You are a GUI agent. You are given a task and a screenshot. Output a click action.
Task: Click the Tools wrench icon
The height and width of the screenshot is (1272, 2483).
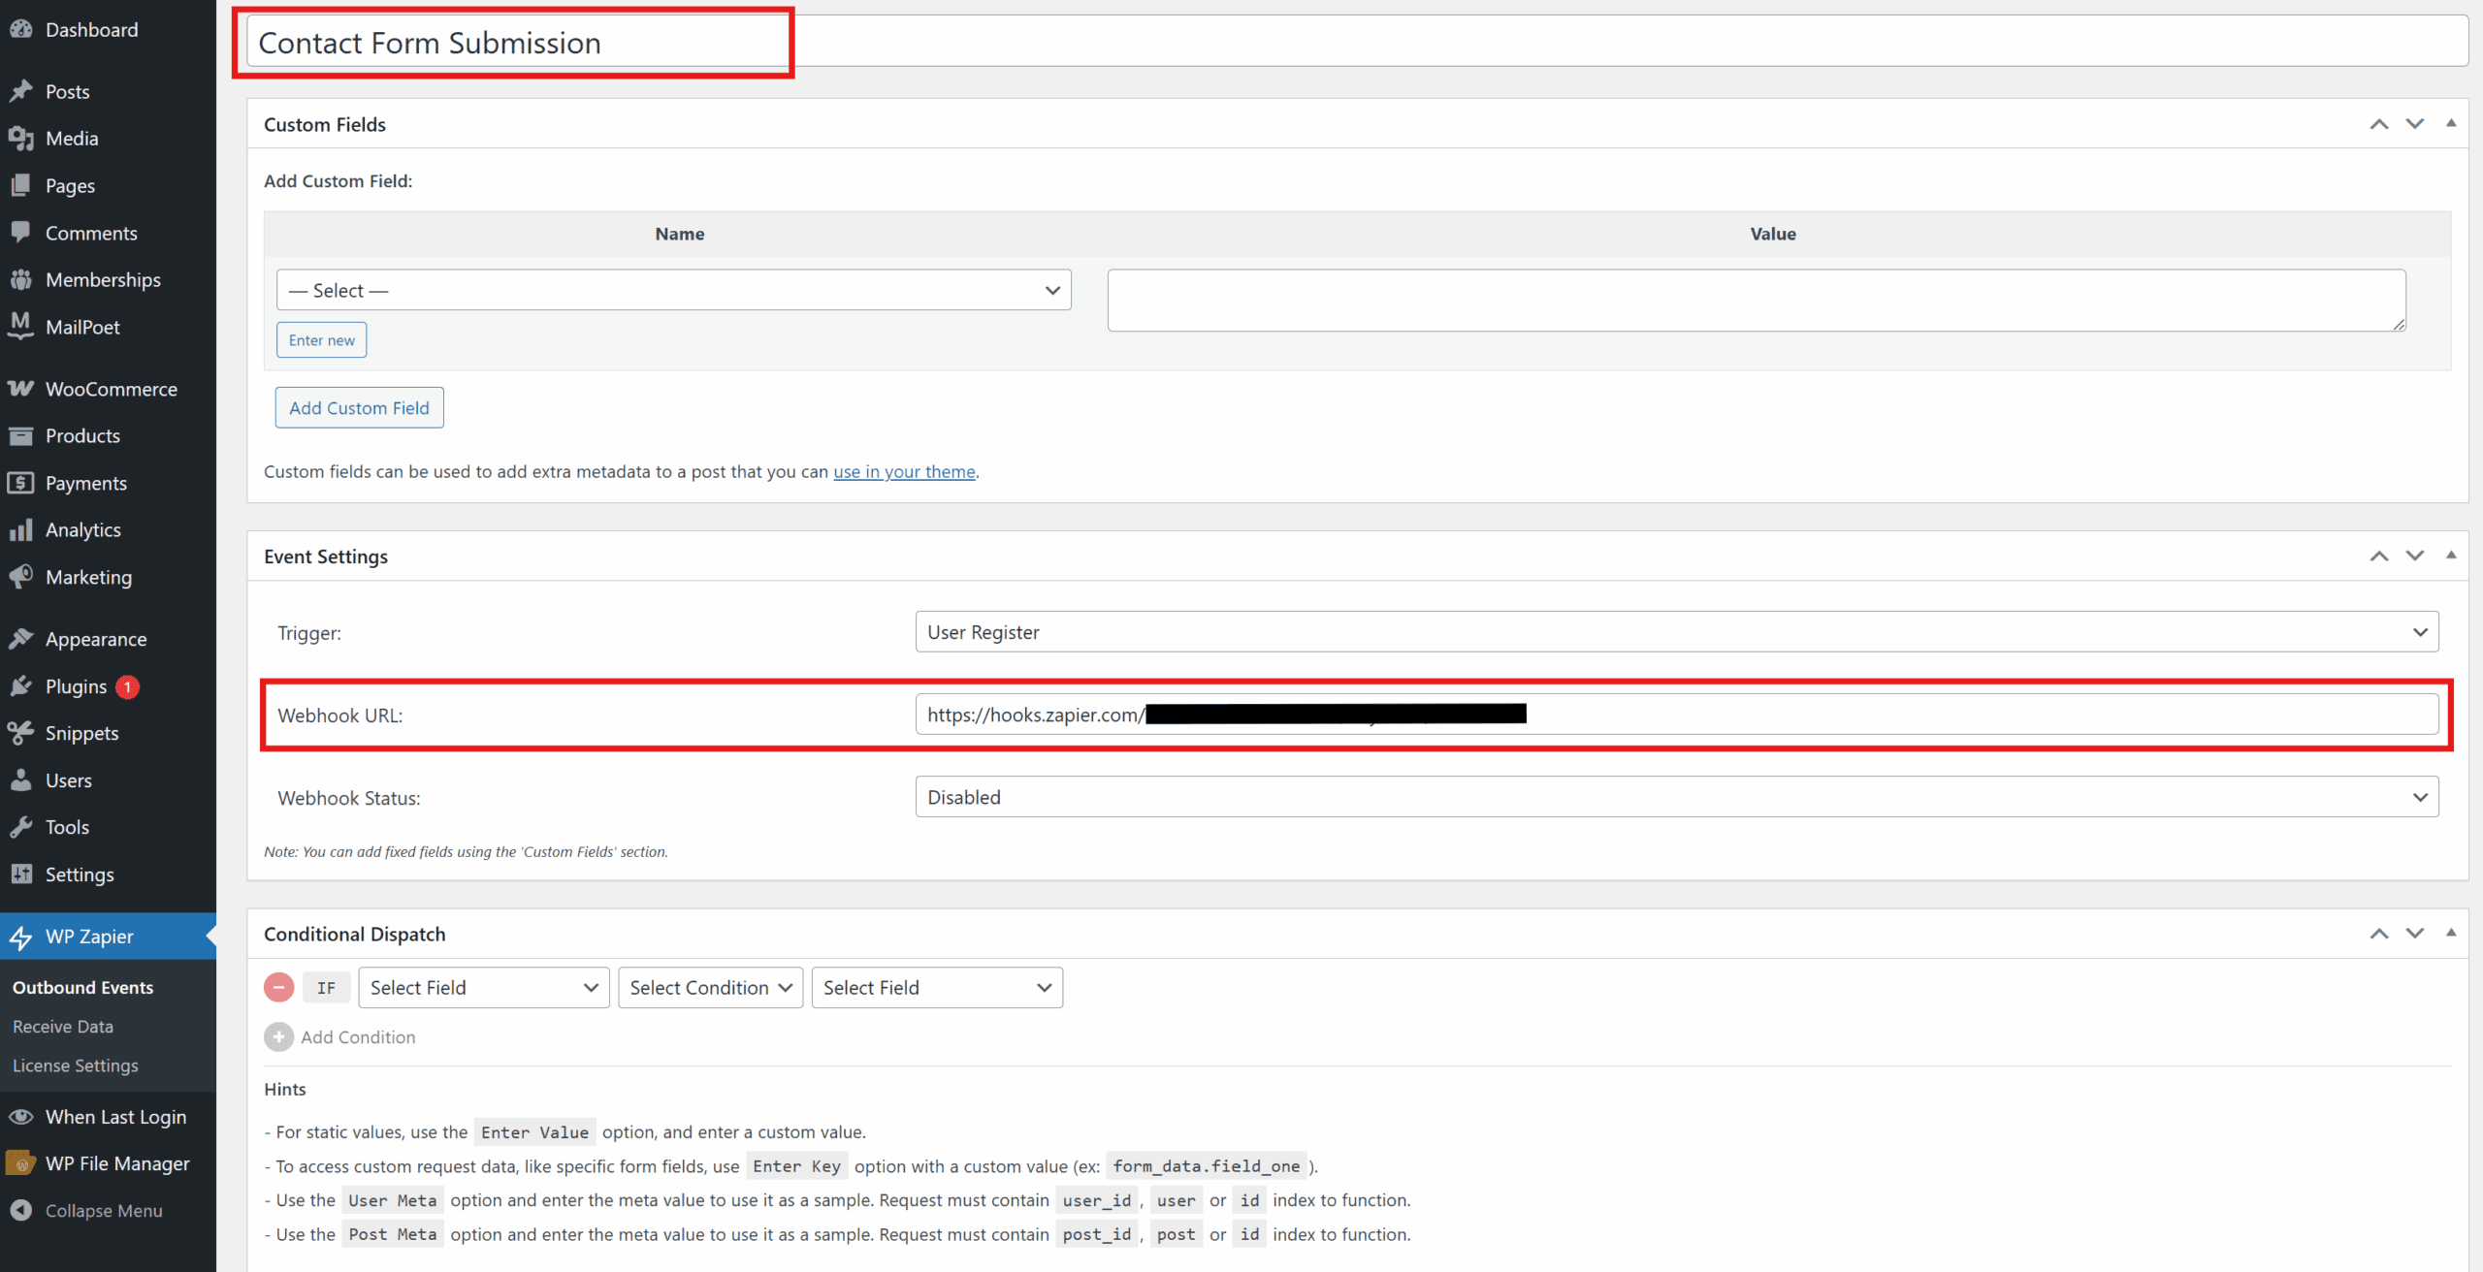(21, 827)
